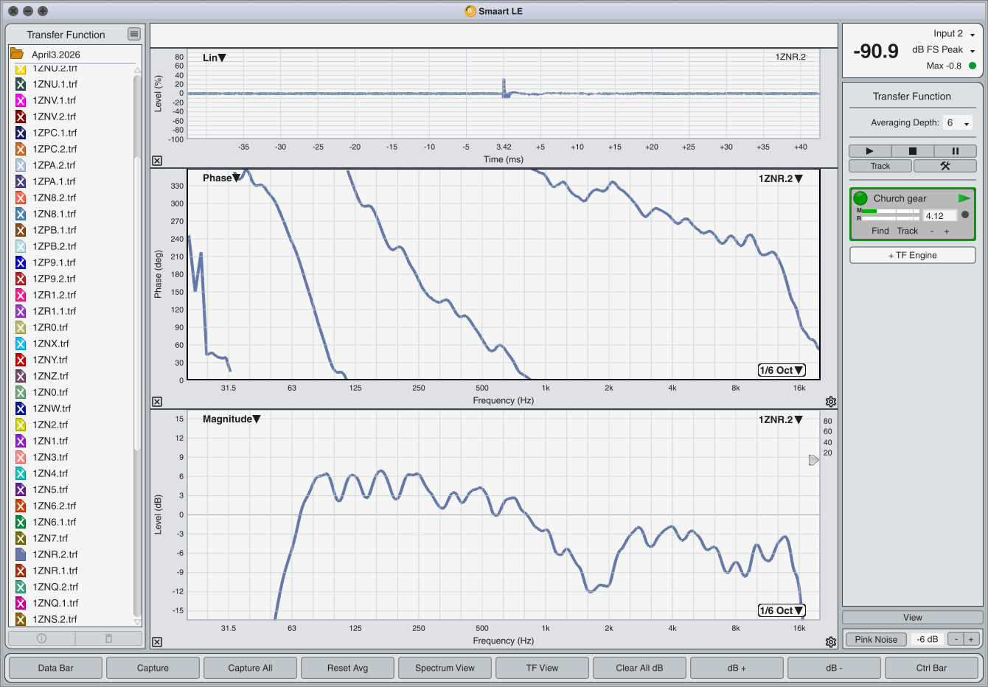Image resolution: width=988 pixels, height=687 pixels.
Task: Click the dB - button
Action: (834, 668)
